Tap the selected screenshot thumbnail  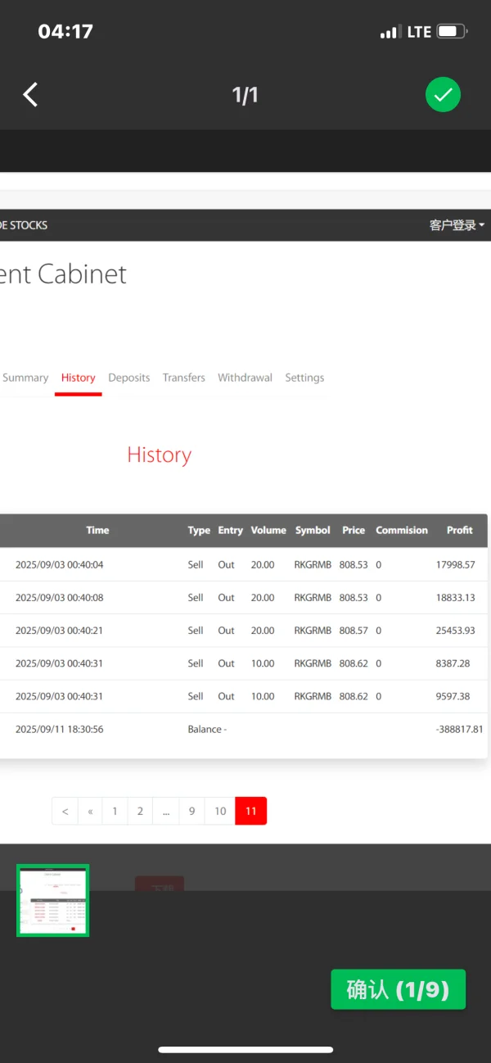(x=53, y=900)
